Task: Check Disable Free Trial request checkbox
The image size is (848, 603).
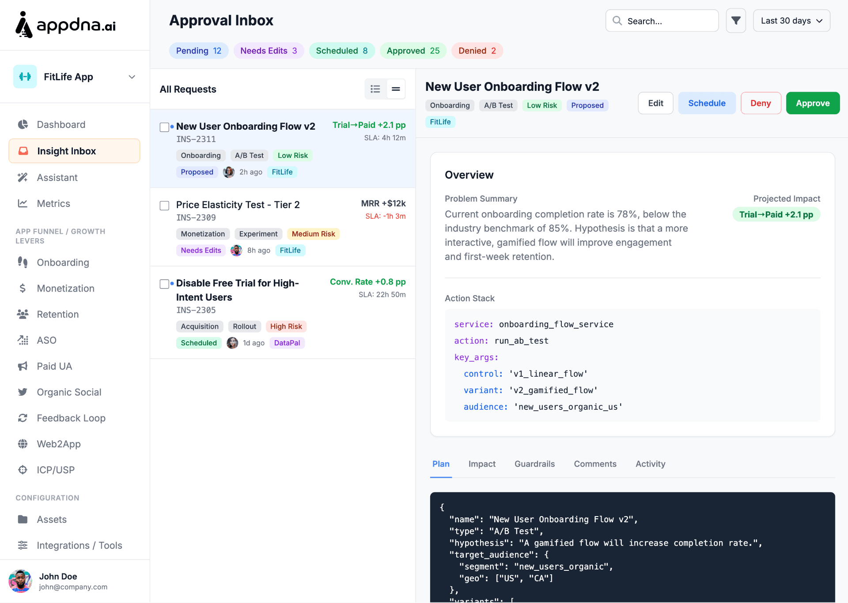Action: (164, 284)
